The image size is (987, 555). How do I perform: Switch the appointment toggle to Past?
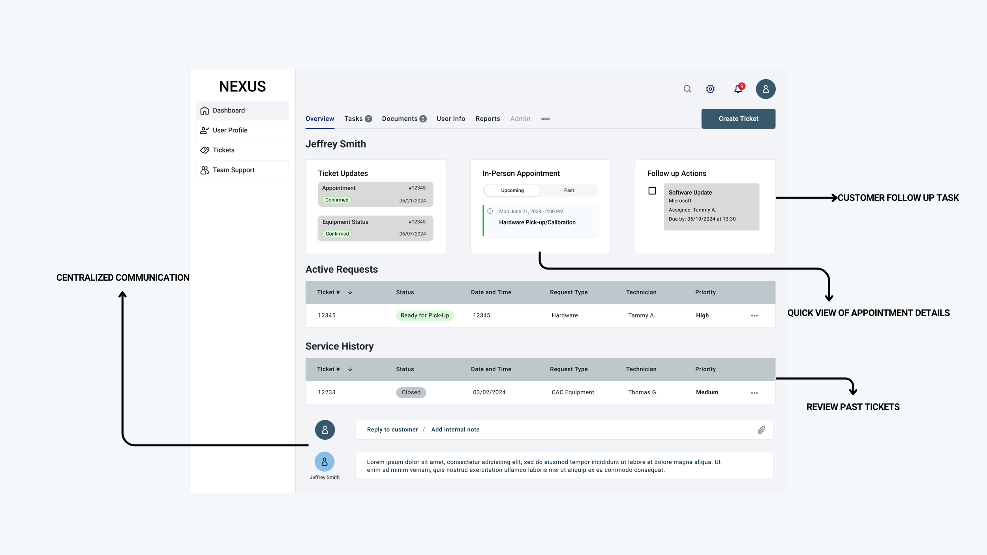click(x=569, y=190)
